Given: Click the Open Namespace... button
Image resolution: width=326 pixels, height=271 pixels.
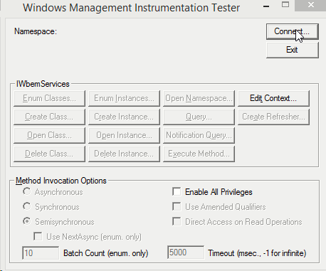Looking at the screenshot, I should 199,98.
